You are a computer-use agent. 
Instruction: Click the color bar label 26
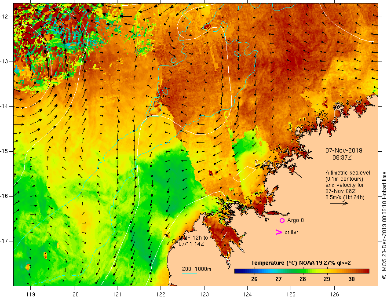pyautogui.click(x=254, y=279)
